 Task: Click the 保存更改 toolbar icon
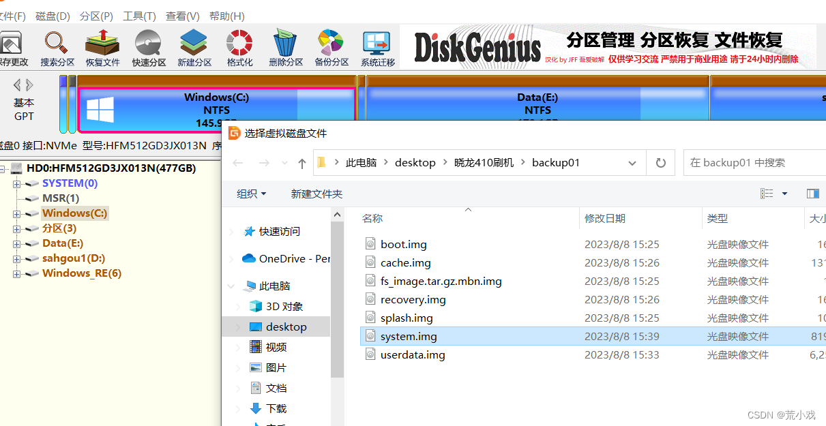click(x=11, y=42)
